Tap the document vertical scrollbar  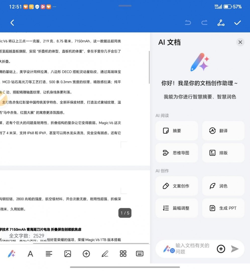[149, 67]
